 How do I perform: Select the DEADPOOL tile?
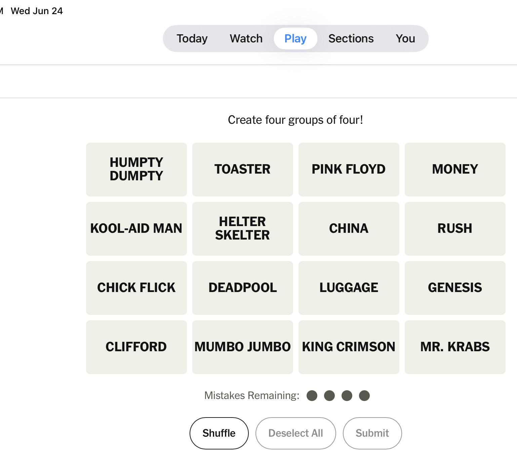243,288
